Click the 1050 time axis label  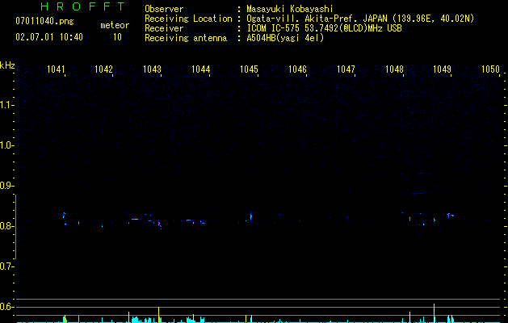[490, 69]
